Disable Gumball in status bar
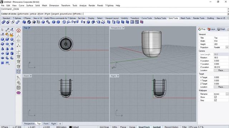Image resolution: width=229 pixels, height=128 pixels. pos(157,127)
